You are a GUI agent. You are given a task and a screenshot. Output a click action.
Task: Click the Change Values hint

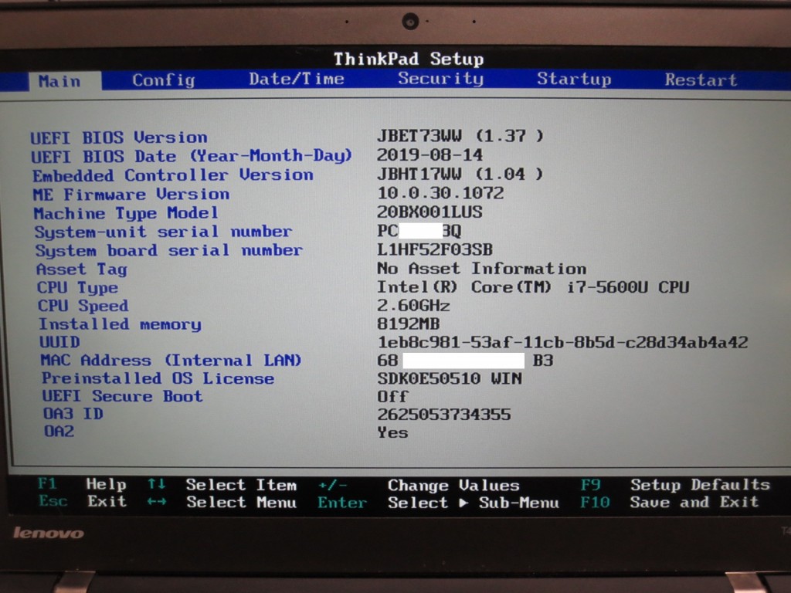453,485
